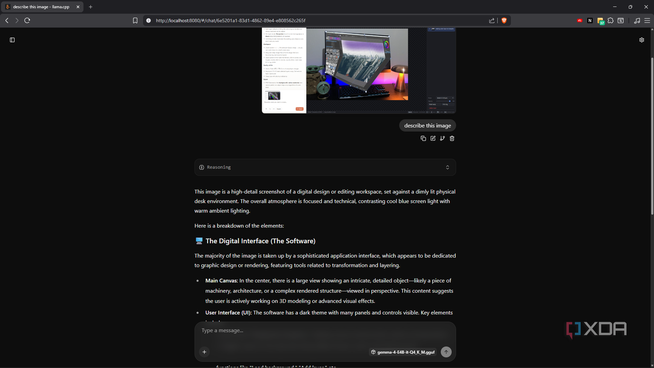
Task: Open the window search extension icon
Action: (621, 20)
